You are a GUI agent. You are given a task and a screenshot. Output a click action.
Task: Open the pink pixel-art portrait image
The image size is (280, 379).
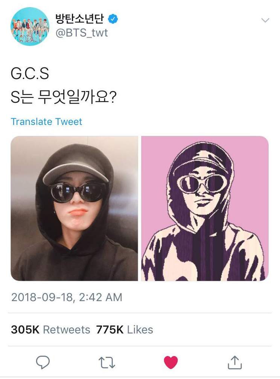tap(205, 209)
